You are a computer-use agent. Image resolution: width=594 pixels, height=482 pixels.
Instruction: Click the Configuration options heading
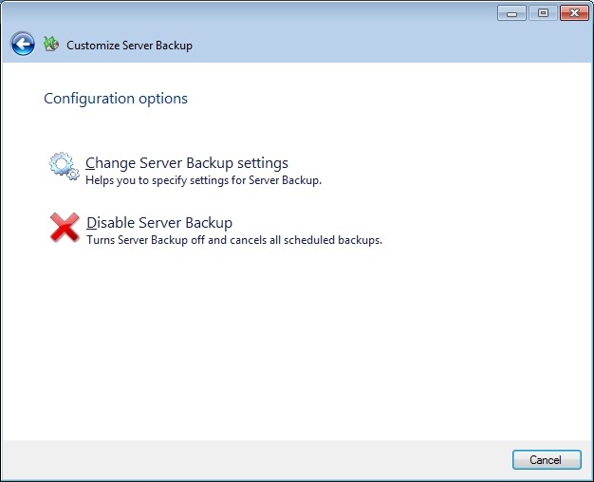(x=116, y=99)
